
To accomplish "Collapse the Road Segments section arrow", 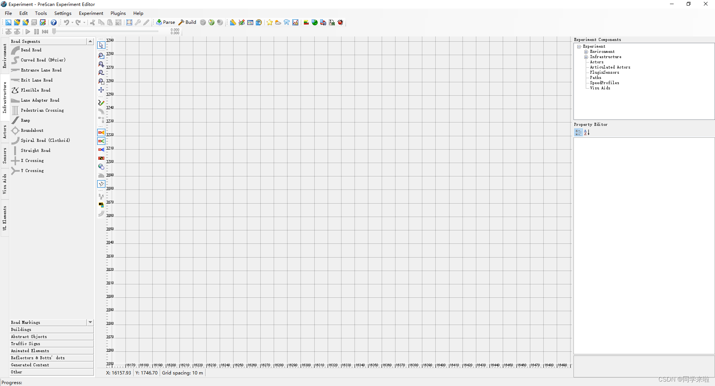I will [90, 41].
